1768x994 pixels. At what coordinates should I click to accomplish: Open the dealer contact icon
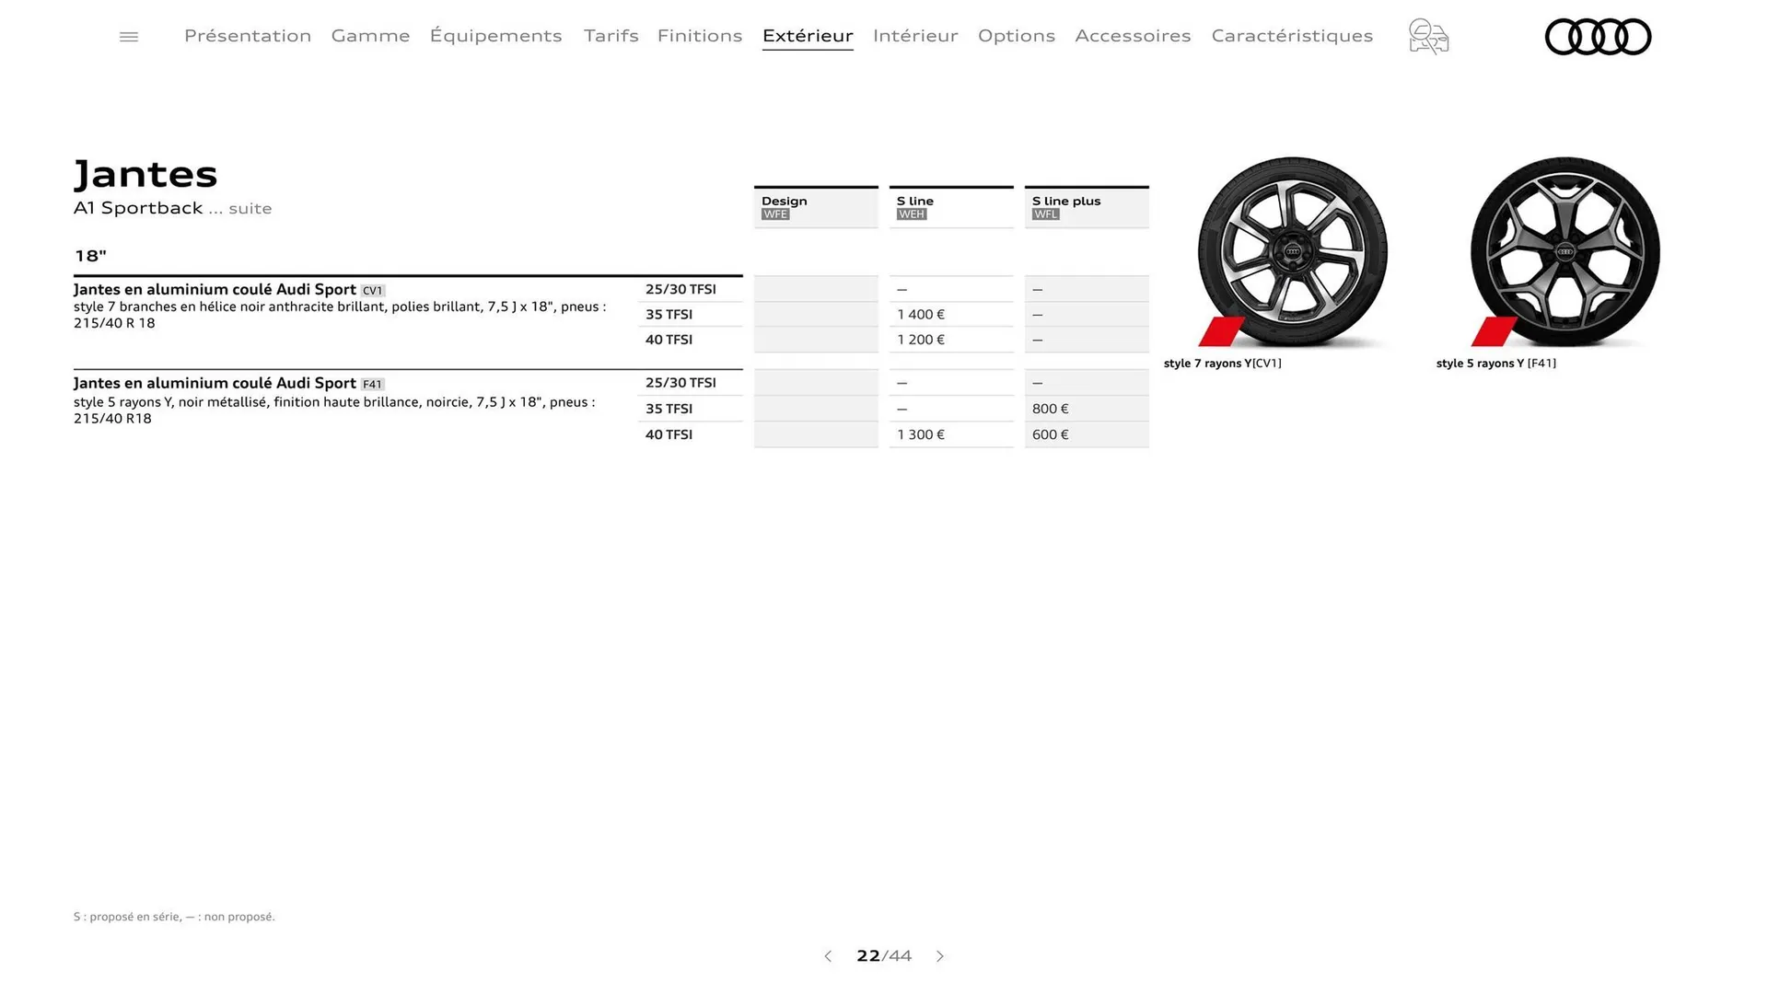tap(1427, 37)
